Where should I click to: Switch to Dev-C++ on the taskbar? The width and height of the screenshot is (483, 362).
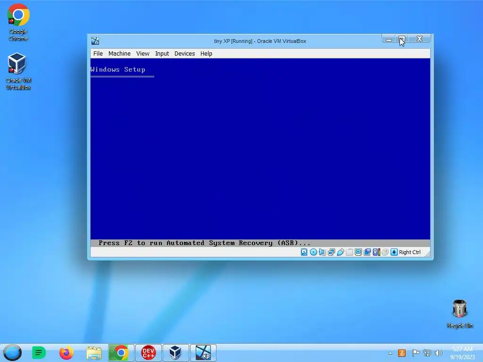click(x=149, y=353)
